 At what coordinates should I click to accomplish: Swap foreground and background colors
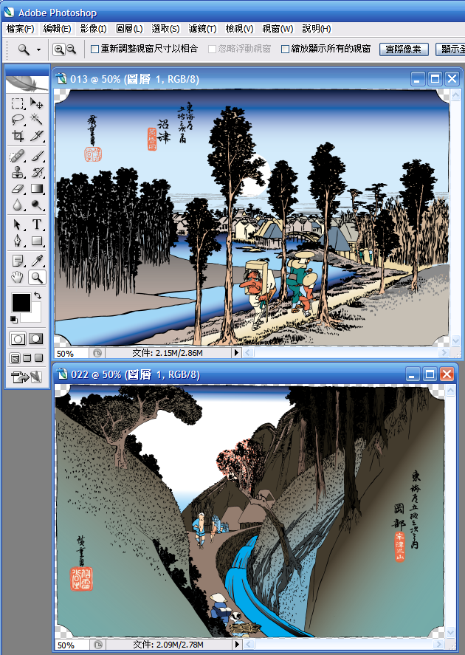[x=38, y=295]
